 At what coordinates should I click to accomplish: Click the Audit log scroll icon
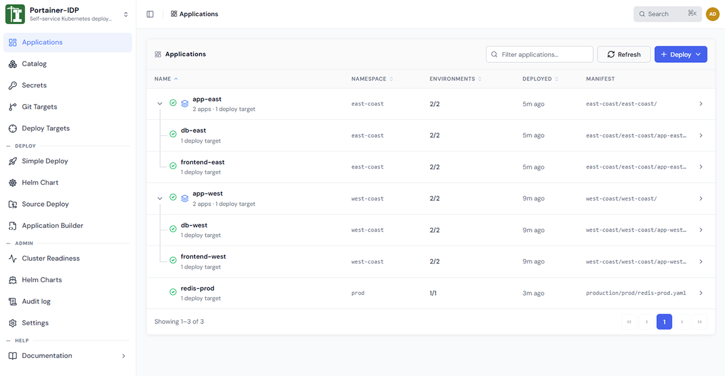[13, 302]
